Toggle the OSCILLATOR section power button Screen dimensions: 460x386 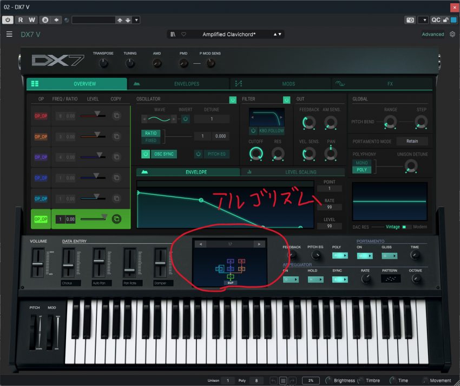[x=233, y=99]
